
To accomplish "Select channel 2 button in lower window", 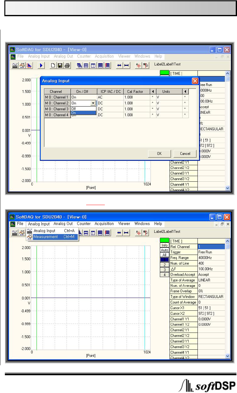I will [165, 265].
